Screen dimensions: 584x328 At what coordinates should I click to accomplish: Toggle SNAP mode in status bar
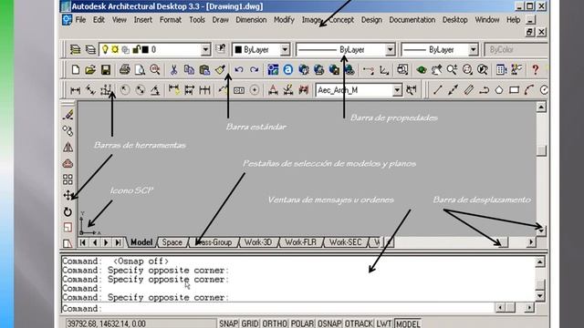click(x=228, y=323)
